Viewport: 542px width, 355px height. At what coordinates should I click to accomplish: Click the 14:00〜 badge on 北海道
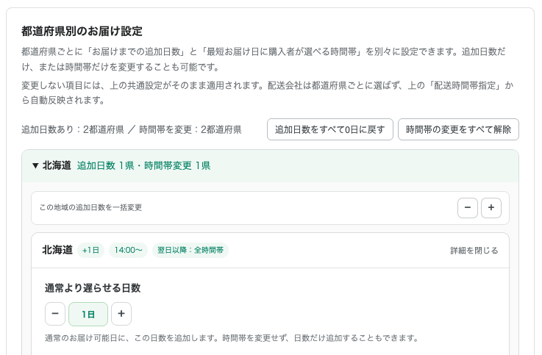pyautogui.click(x=128, y=250)
